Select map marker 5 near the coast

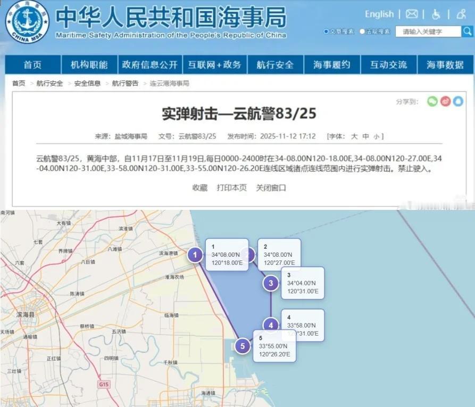(243, 345)
